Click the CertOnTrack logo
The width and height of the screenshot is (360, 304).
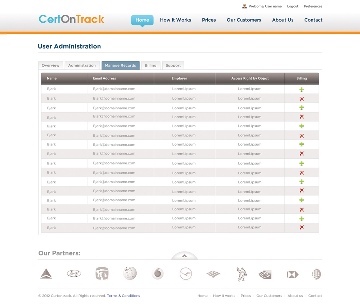(x=71, y=19)
